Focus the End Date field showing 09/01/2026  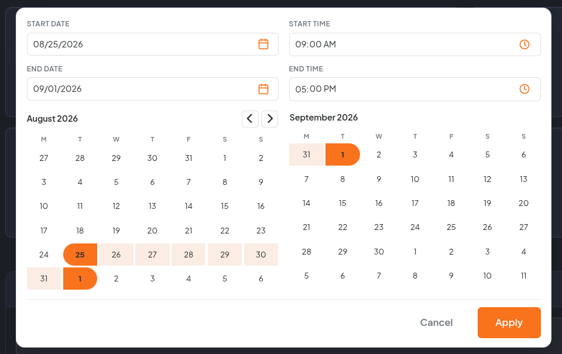click(153, 89)
